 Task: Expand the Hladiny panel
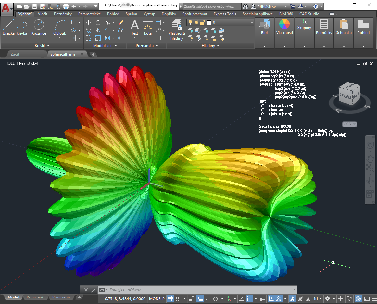coord(210,46)
